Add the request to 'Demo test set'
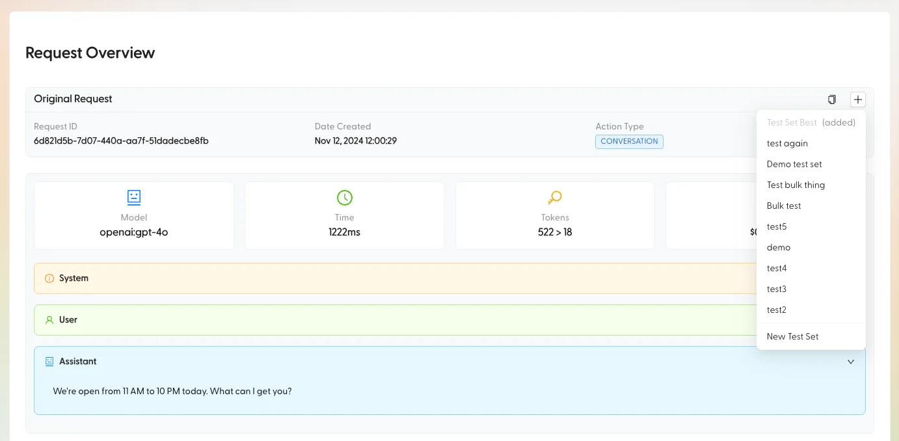Viewport: 899px width, 441px height. [x=794, y=164]
